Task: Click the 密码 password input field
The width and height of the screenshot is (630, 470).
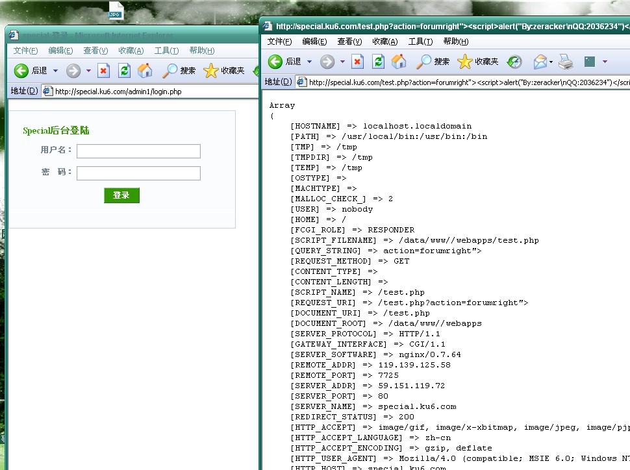Action: tap(138, 173)
